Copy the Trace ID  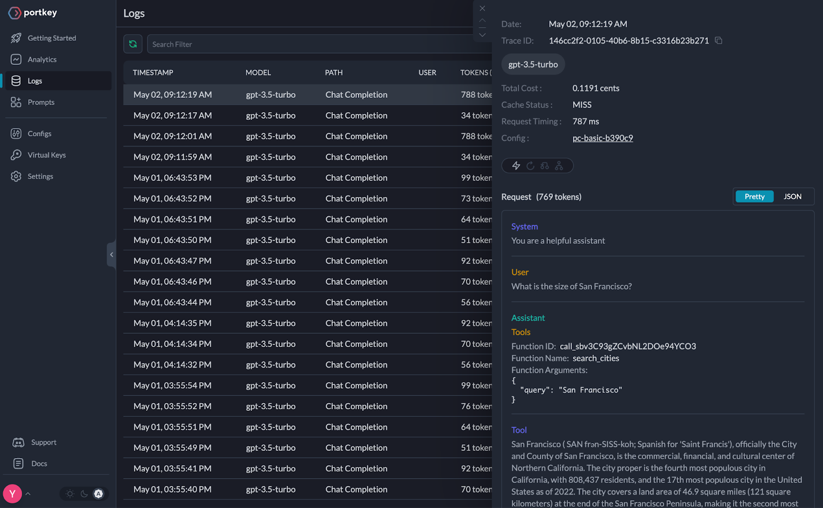coord(718,40)
